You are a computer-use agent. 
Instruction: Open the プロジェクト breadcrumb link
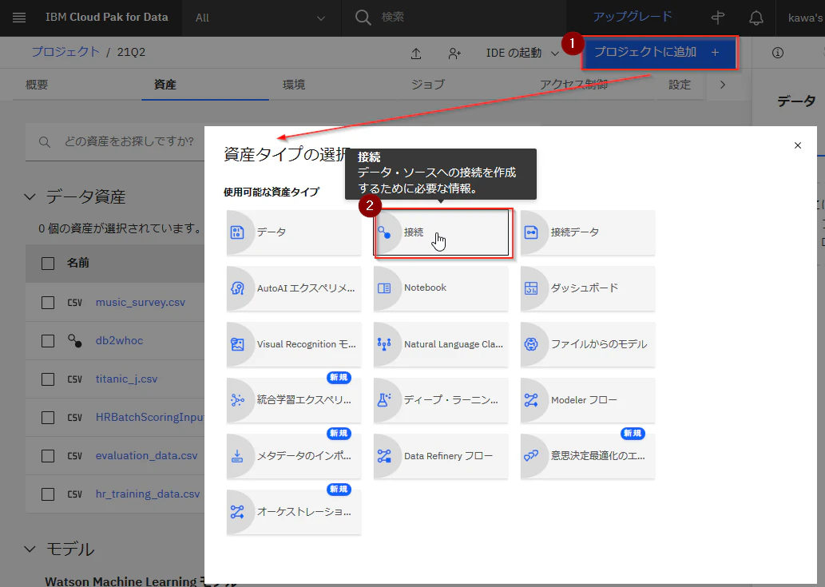pyautogui.click(x=65, y=52)
